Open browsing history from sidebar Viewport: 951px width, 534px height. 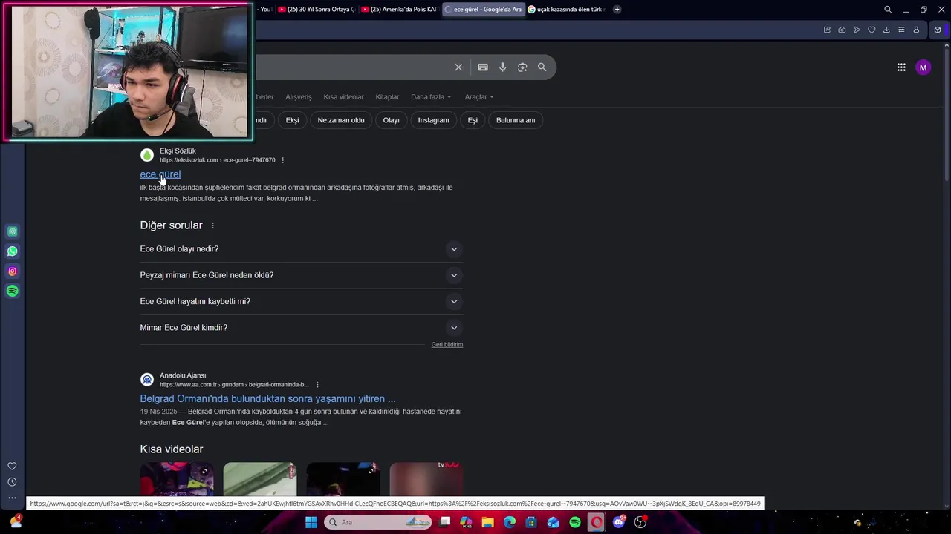[12, 482]
